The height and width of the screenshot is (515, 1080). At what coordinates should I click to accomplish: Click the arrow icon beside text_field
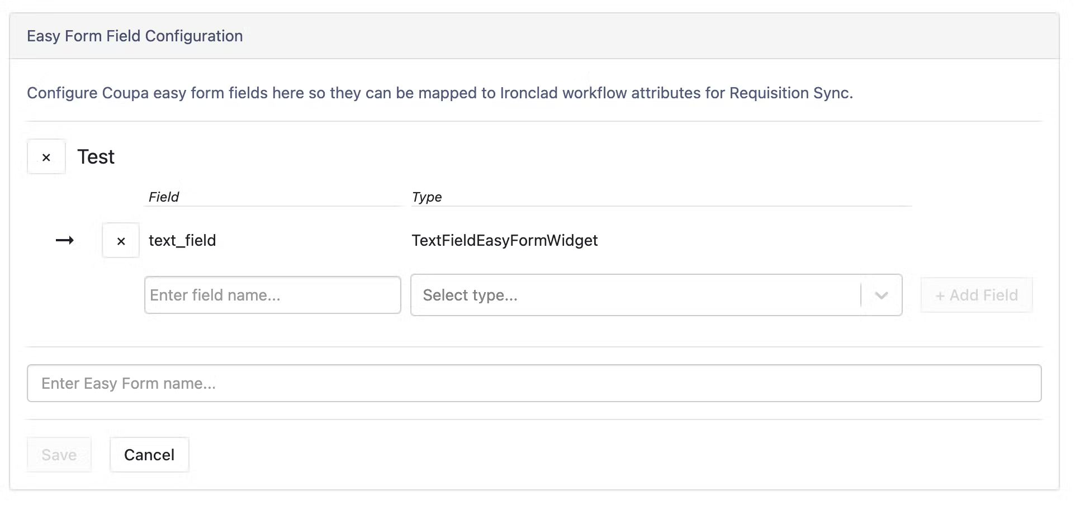(x=65, y=240)
